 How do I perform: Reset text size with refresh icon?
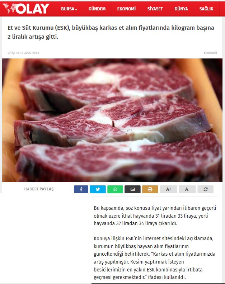[x=205, y=189]
